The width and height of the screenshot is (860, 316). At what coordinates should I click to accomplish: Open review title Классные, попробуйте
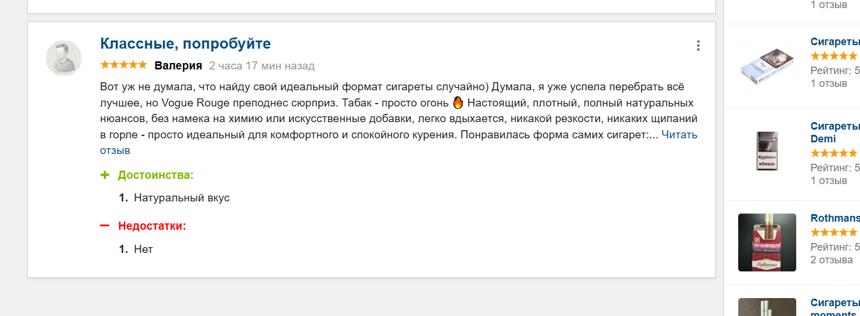[x=186, y=43]
